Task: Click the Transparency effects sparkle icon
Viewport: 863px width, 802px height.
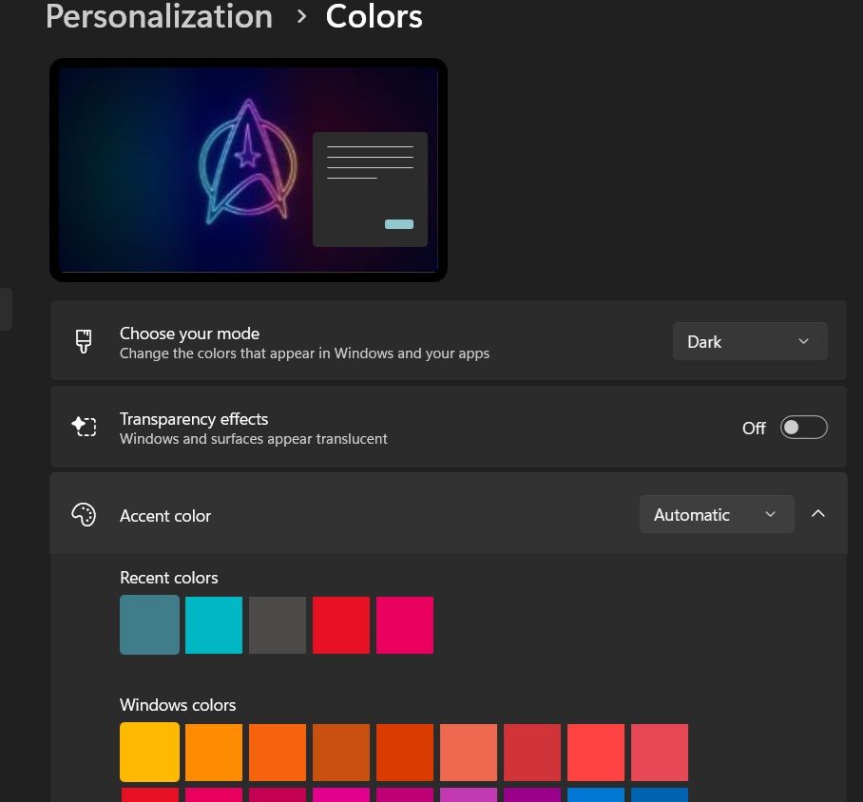Action: point(85,427)
